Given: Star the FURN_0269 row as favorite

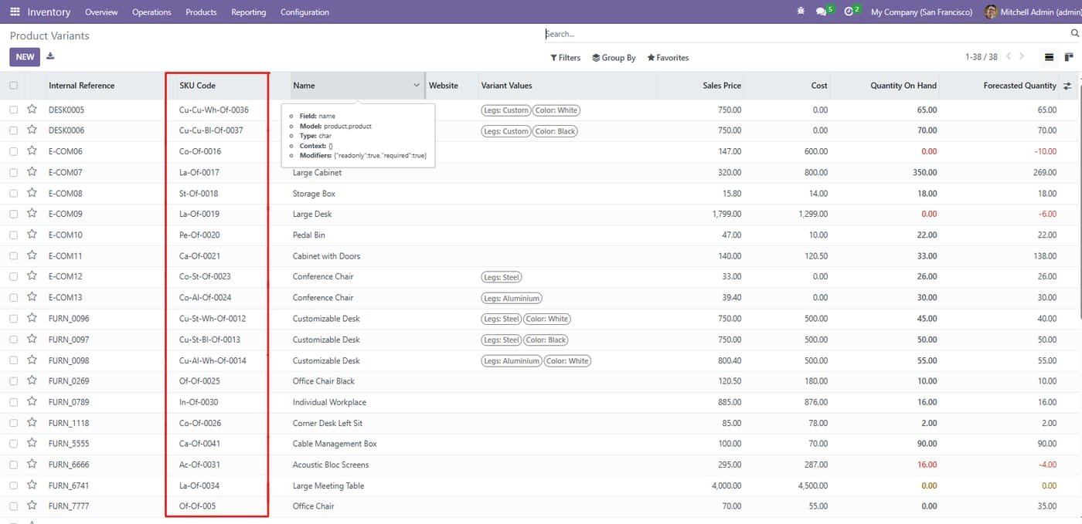Looking at the screenshot, I should click(32, 380).
